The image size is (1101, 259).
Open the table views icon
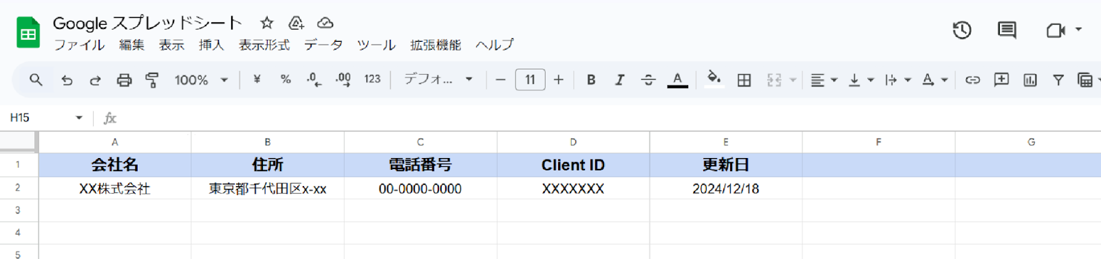point(1085,80)
